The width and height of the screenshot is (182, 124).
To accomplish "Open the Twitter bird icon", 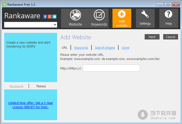I will 54,17.
